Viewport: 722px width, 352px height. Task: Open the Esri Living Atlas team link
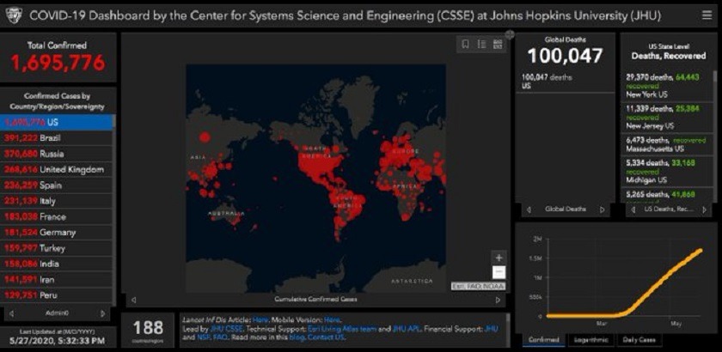point(341,329)
